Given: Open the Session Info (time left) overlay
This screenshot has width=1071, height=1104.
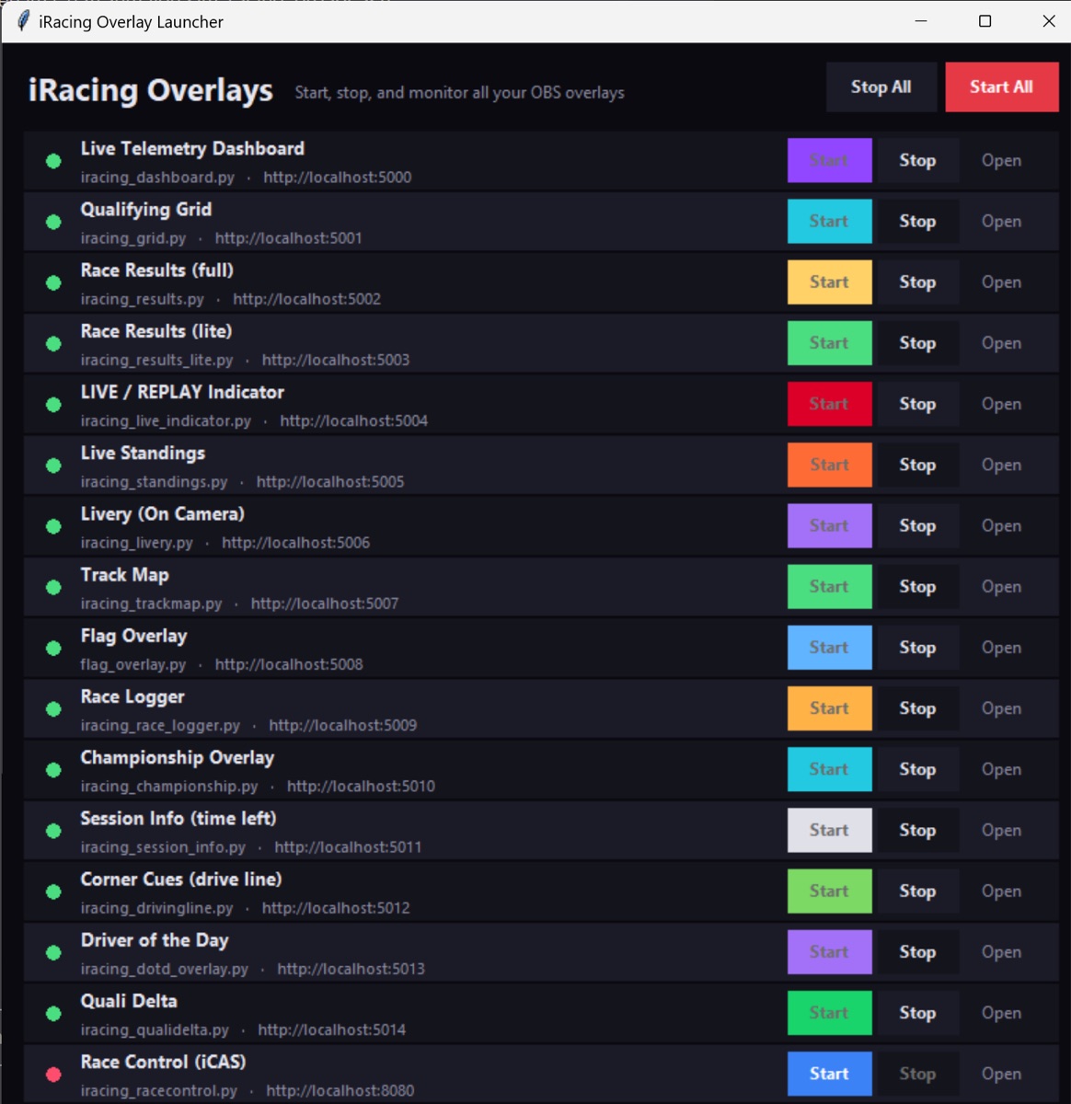Looking at the screenshot, I should 1001,831.
